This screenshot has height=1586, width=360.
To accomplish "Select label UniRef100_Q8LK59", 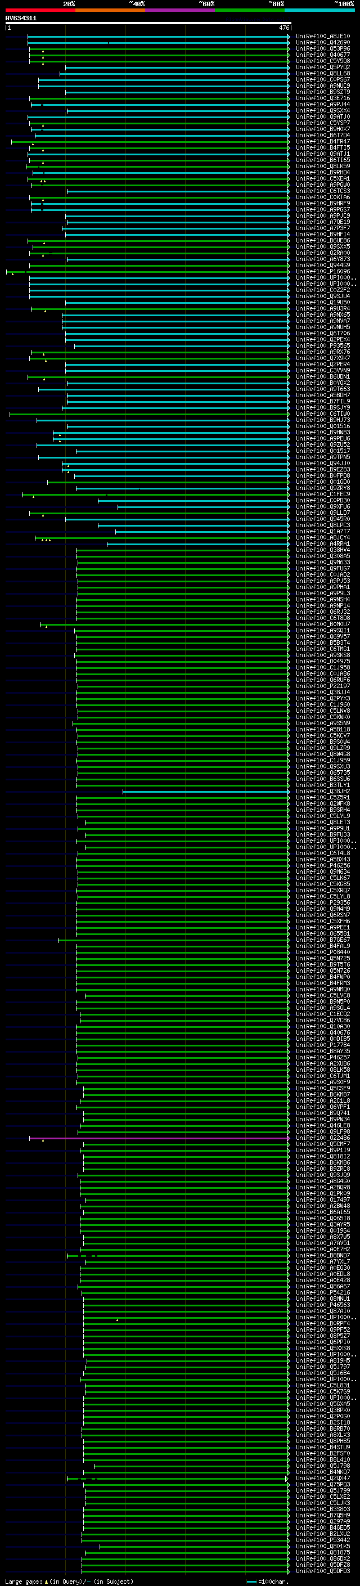I will click(x=323, y=166).
